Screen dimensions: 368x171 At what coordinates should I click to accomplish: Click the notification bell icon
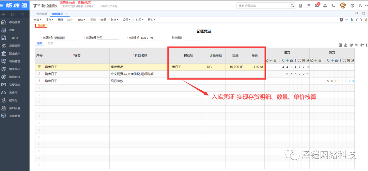pos(325,6)
